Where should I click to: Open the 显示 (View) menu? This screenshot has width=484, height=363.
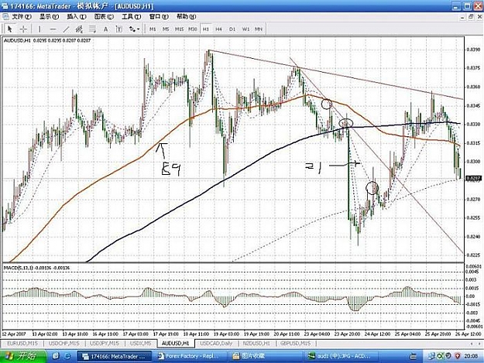49,17
